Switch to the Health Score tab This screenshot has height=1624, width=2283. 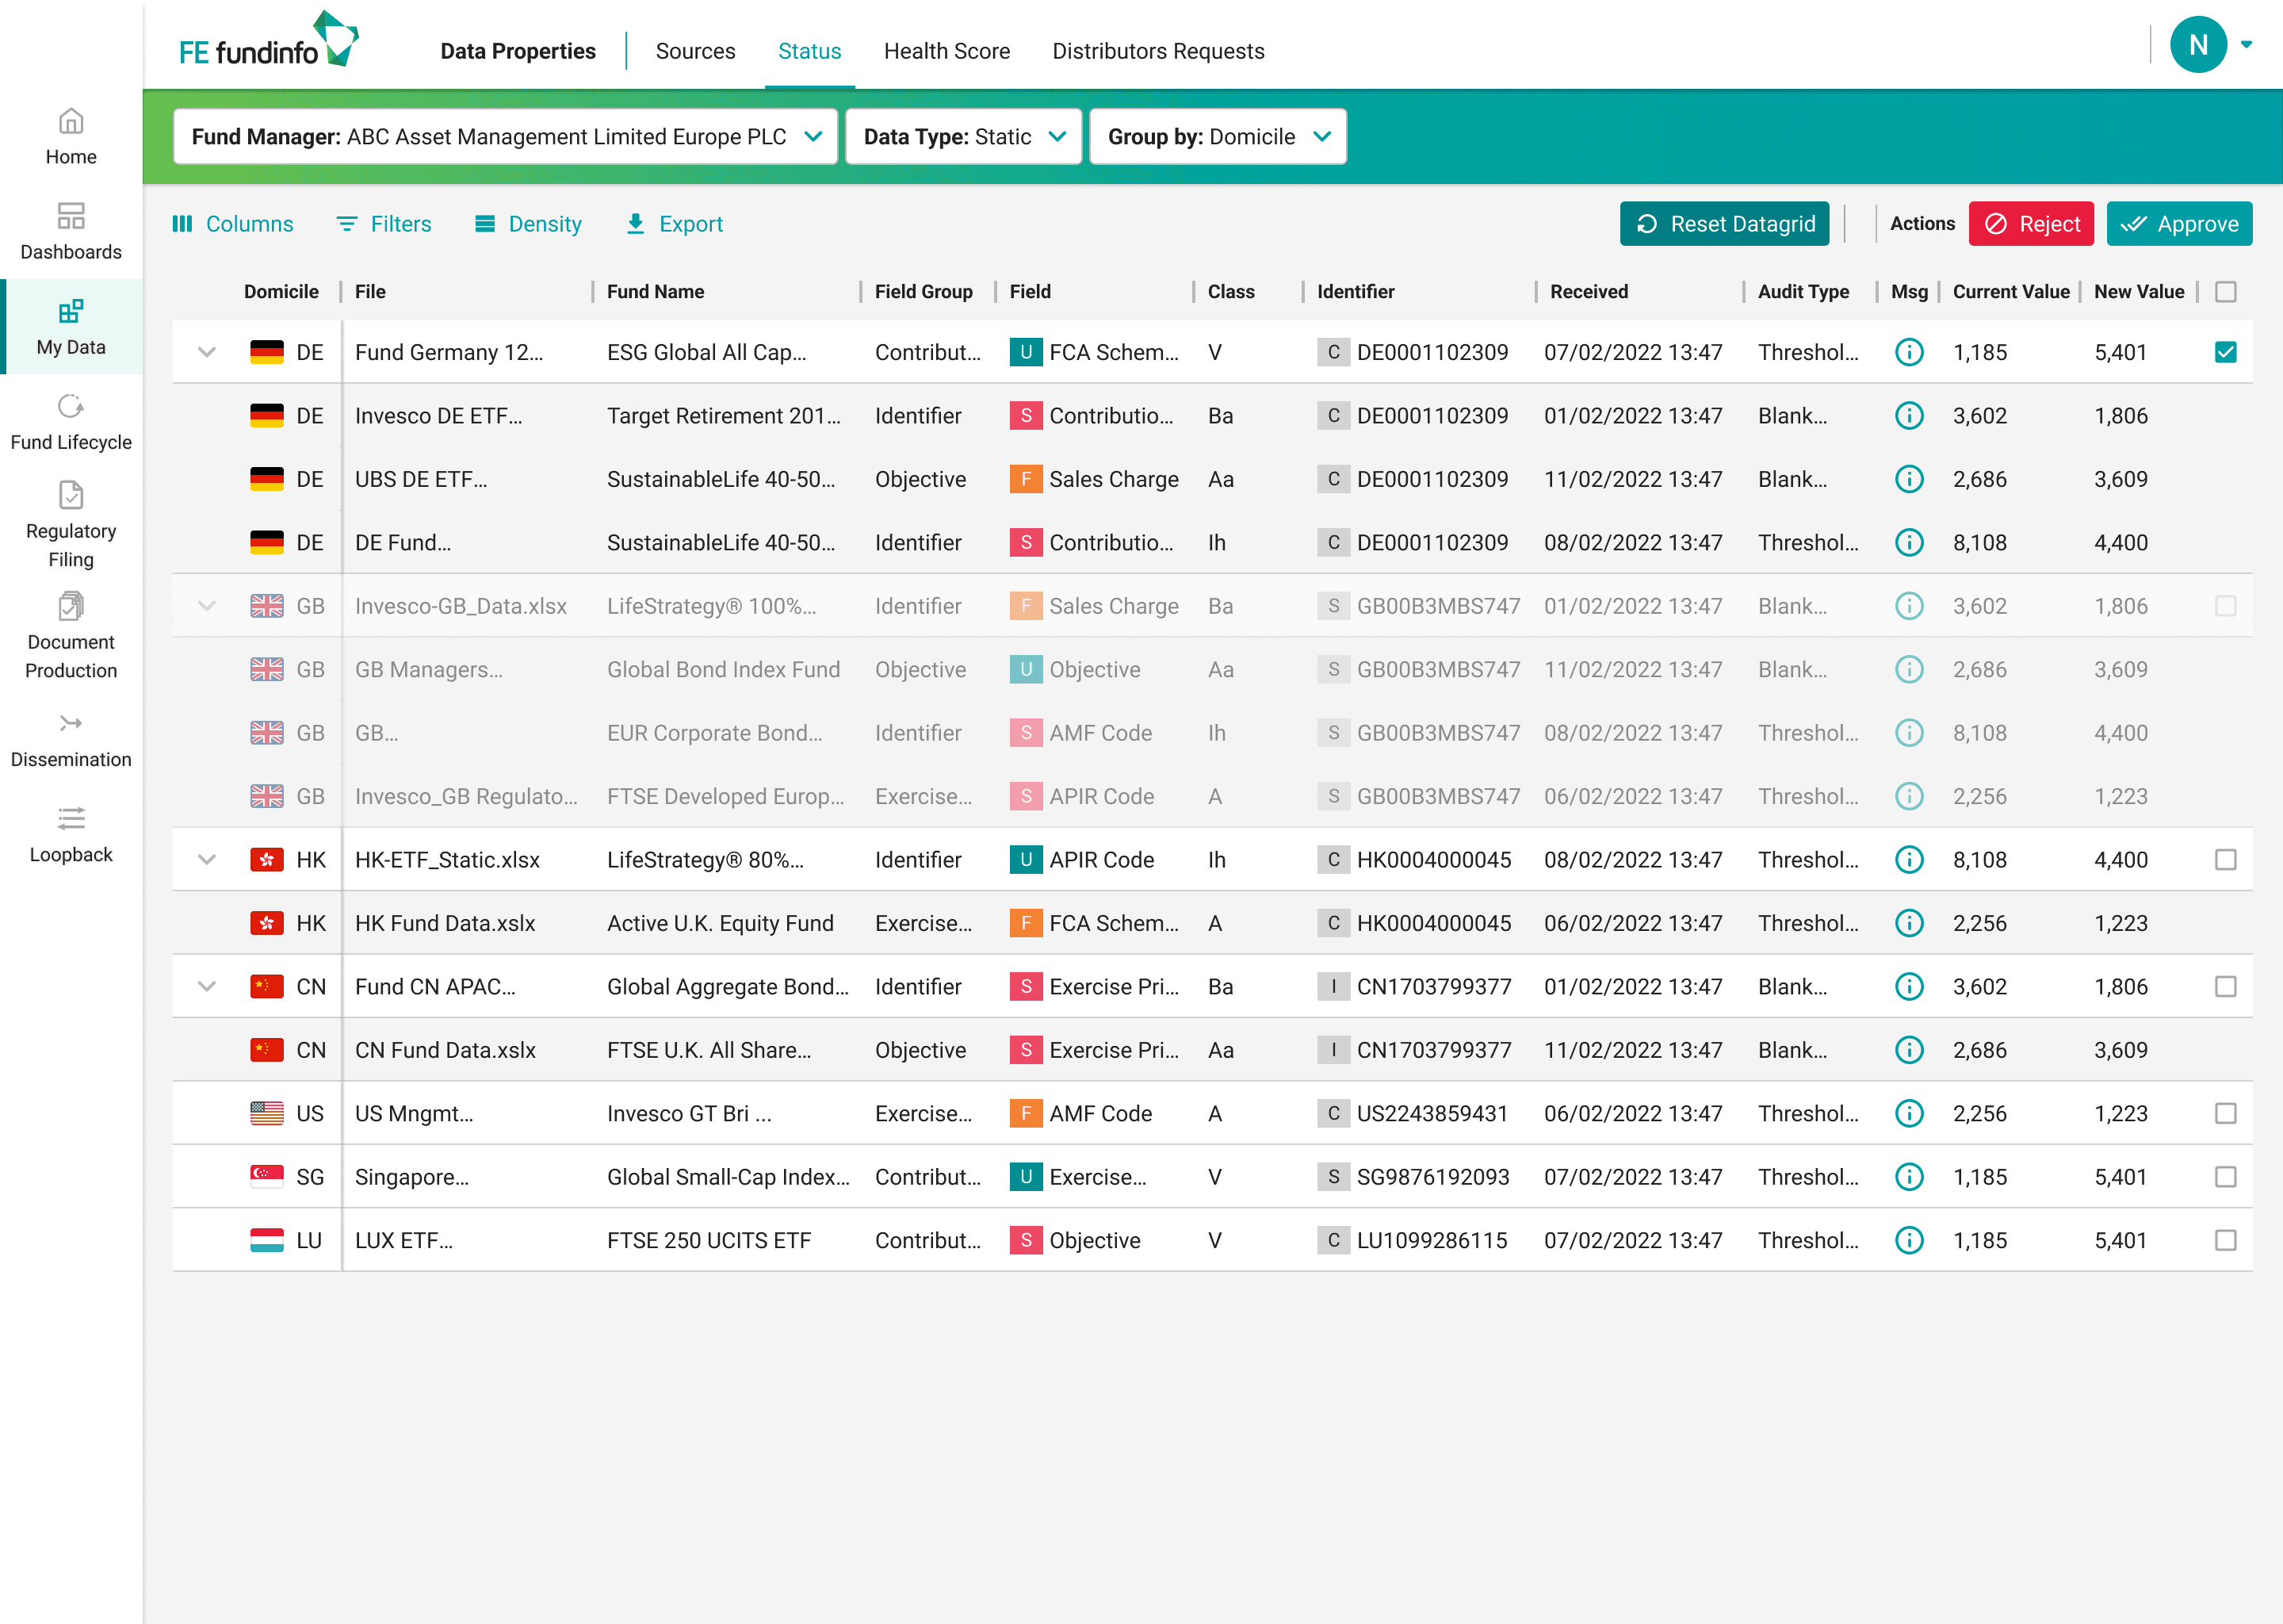click(946, 51)
